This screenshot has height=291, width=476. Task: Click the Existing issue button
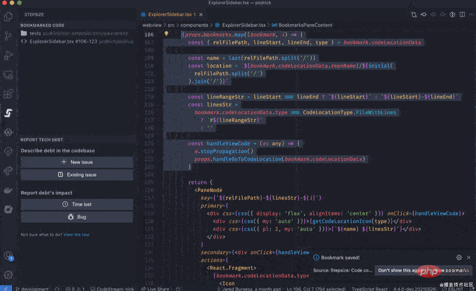[x=77, y=174]
